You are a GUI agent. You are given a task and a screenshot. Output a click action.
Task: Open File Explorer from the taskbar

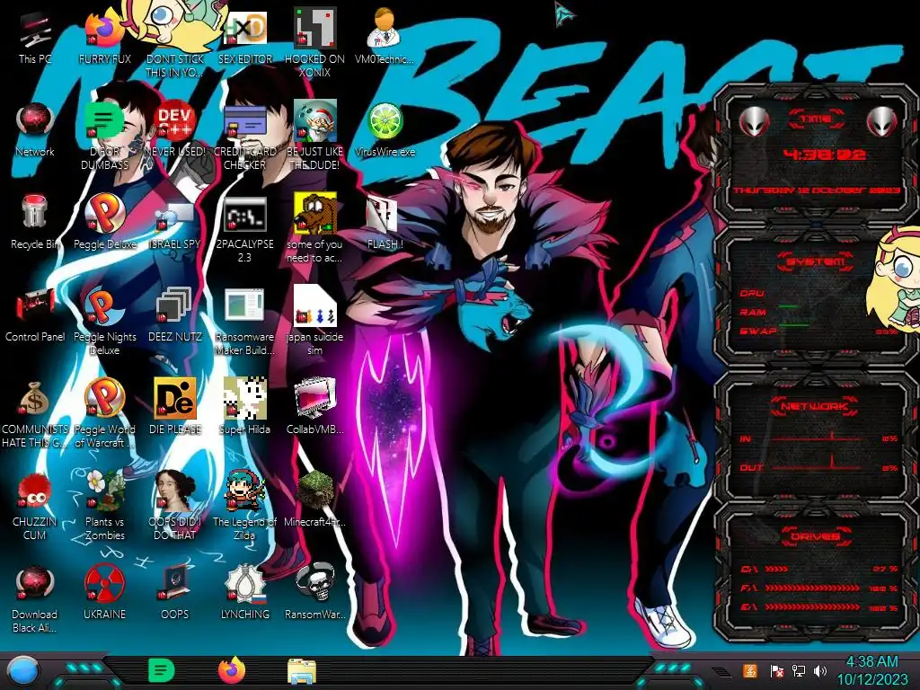(302, 670)
